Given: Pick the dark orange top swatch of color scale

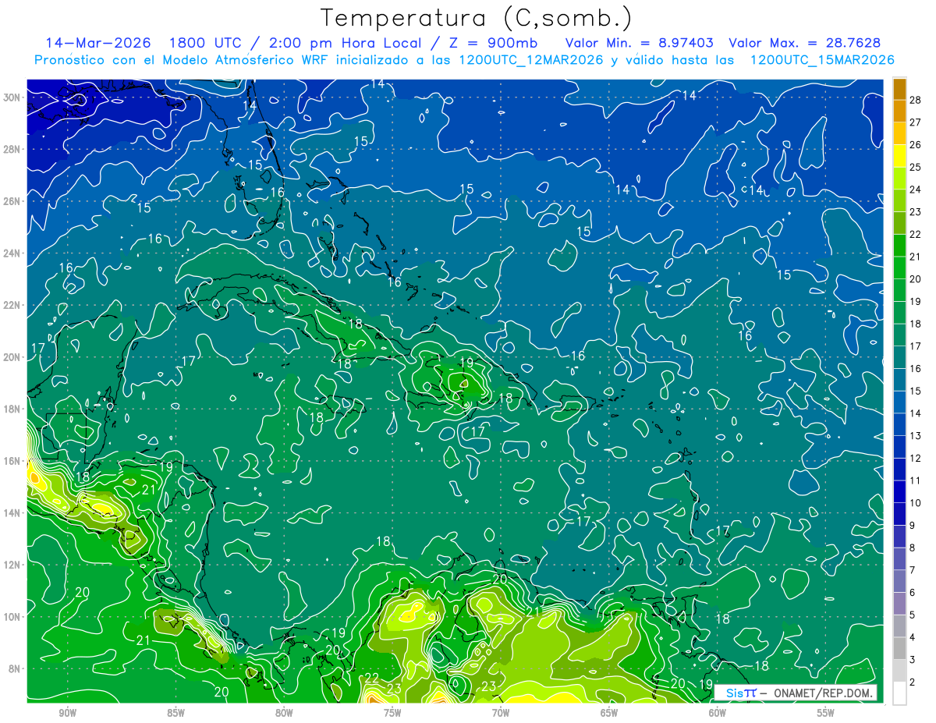Looking at the screenshot, I should click(899, 89).
